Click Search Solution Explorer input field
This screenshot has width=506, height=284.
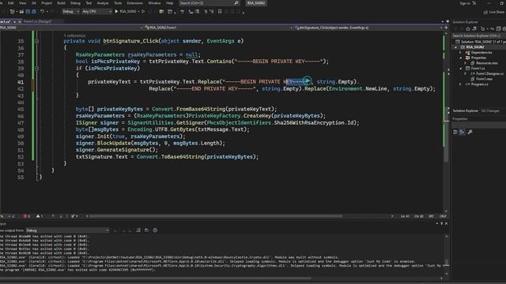click(x=478, y=35)
